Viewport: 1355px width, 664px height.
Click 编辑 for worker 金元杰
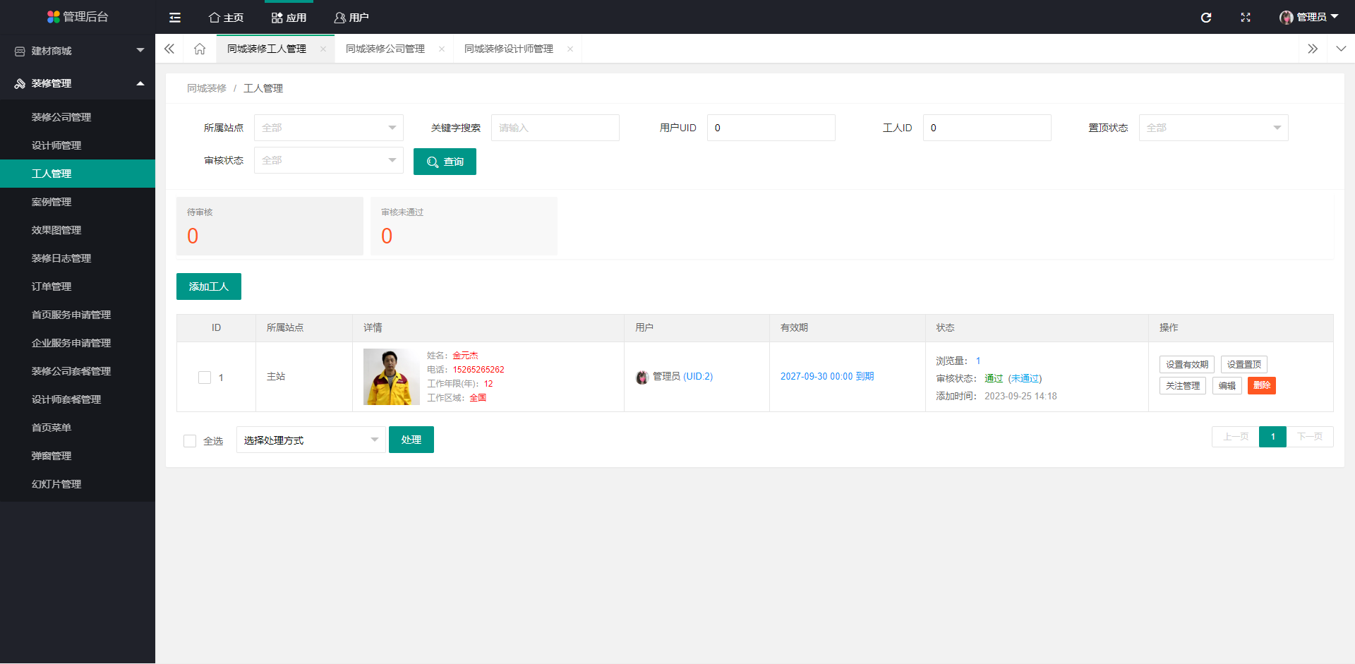coord(1227,386)
